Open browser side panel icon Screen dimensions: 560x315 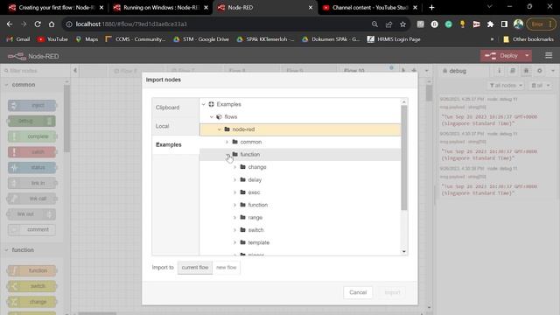tap(504, 24)
